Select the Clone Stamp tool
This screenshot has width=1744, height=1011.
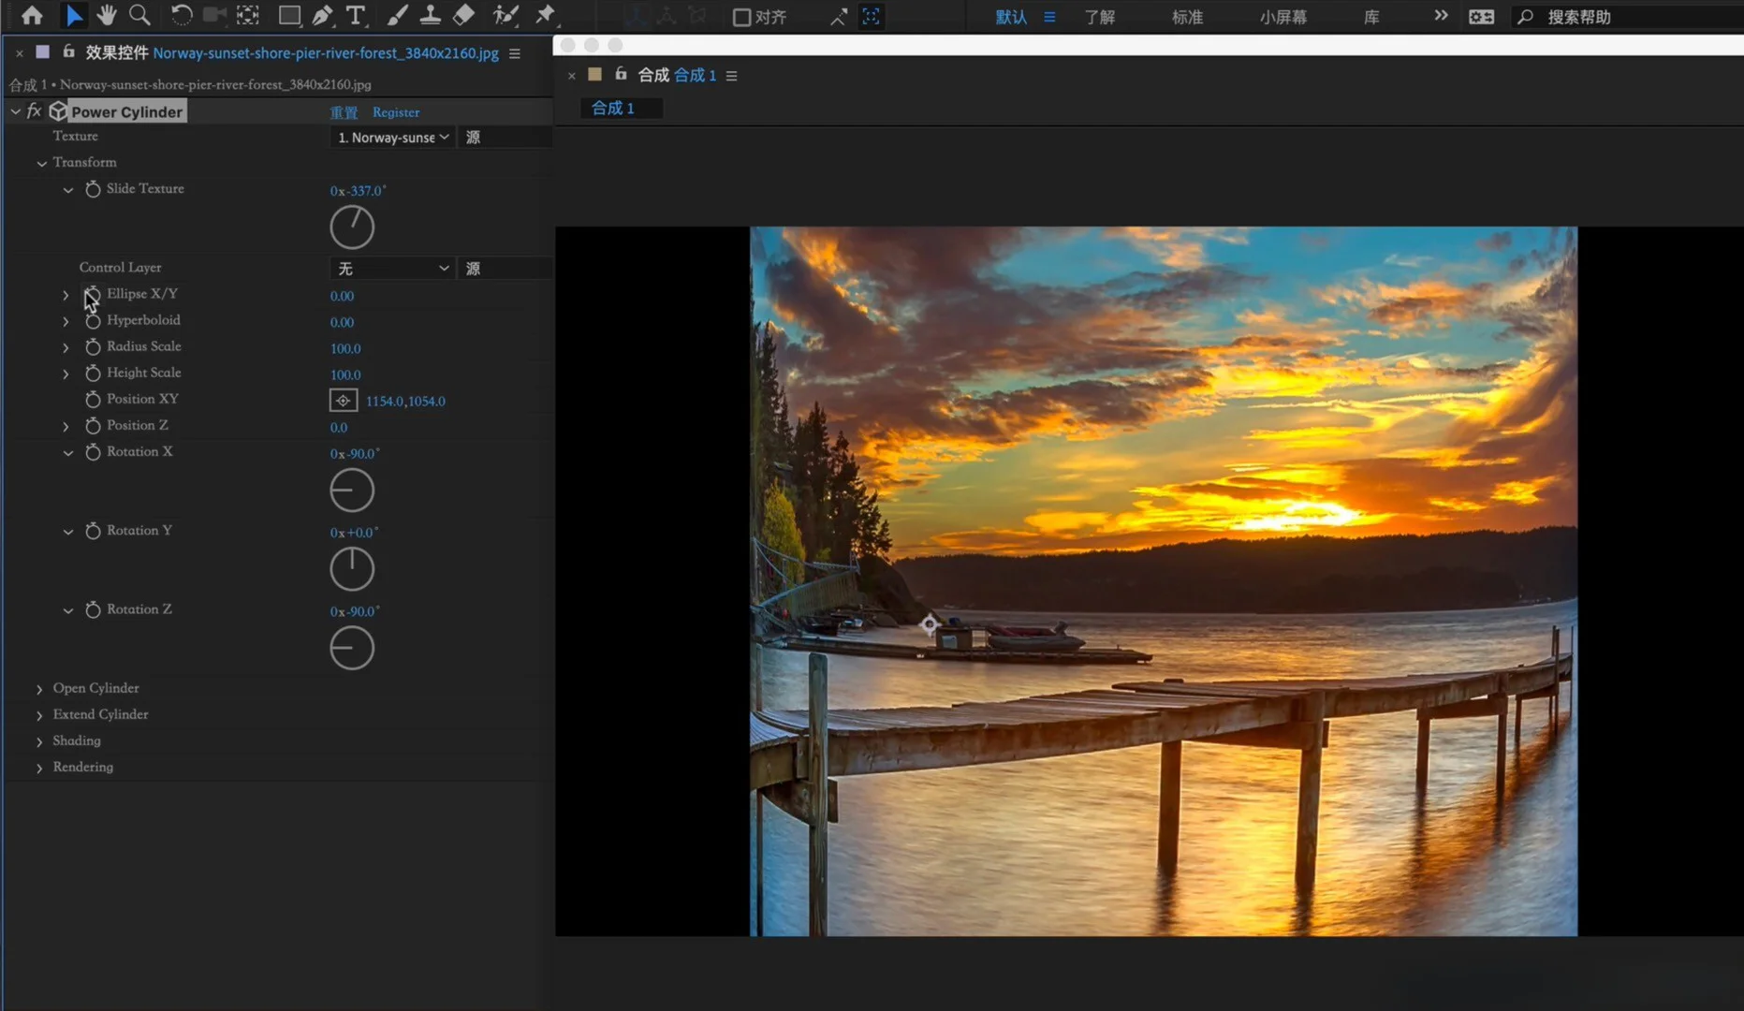[430, 15]
